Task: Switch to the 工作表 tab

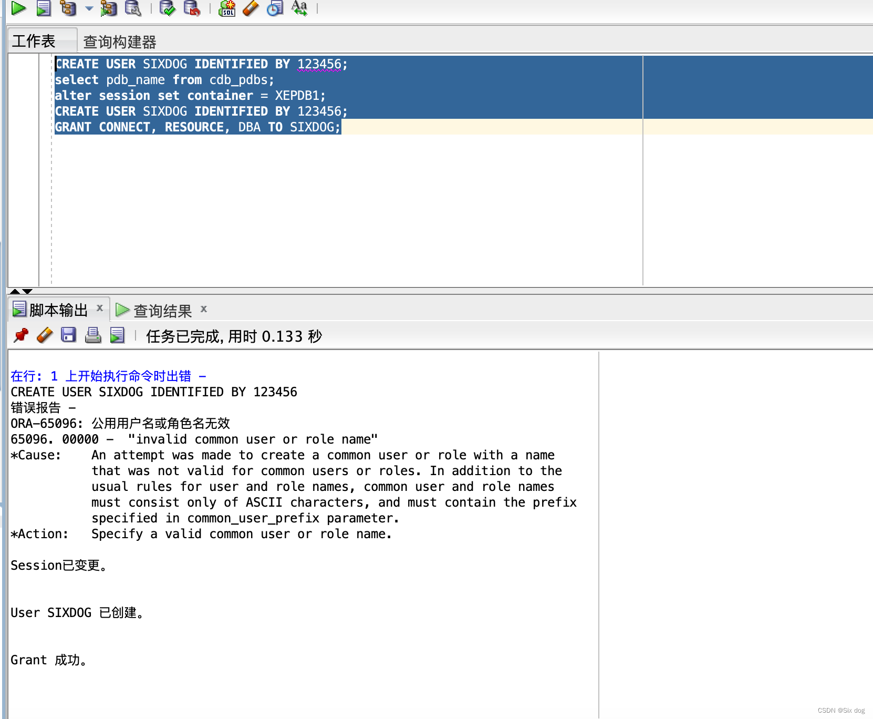Action: click(34, 41)
